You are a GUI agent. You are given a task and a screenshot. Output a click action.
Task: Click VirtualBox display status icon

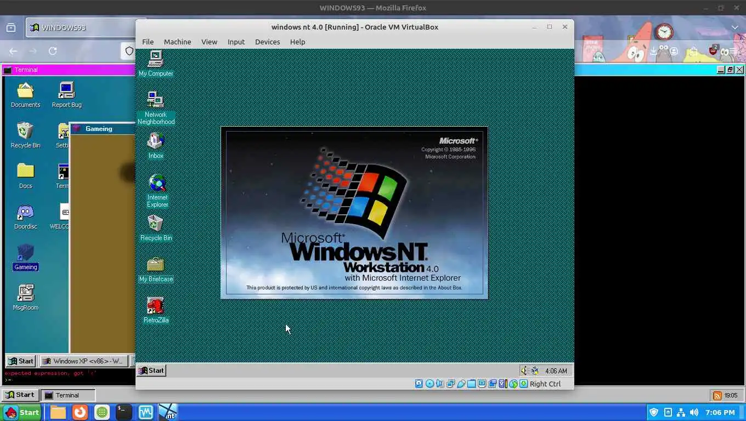482,384
